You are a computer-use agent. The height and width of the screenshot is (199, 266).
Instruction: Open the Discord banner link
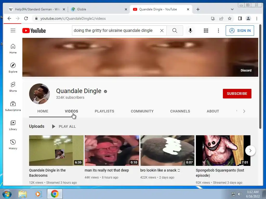click(x=246, y=70)
